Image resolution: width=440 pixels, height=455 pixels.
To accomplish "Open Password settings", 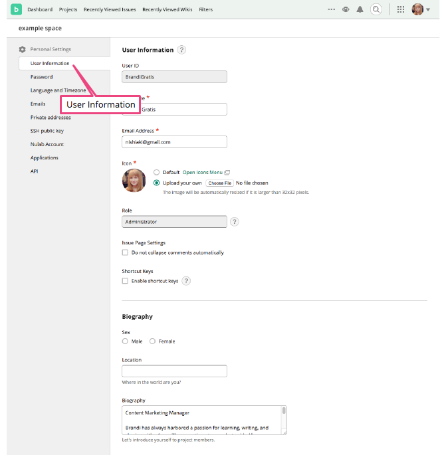I will [x=41, y=77].
